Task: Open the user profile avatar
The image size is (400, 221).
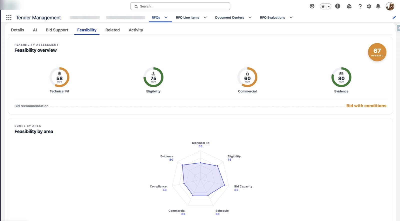Action: (x=390, y=6)
